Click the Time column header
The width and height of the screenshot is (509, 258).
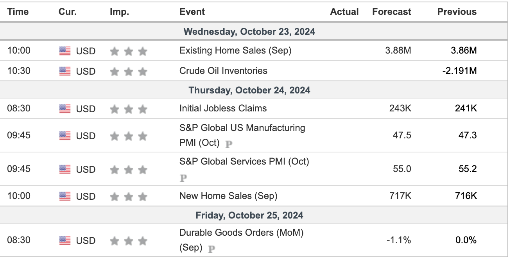point(18,12)
